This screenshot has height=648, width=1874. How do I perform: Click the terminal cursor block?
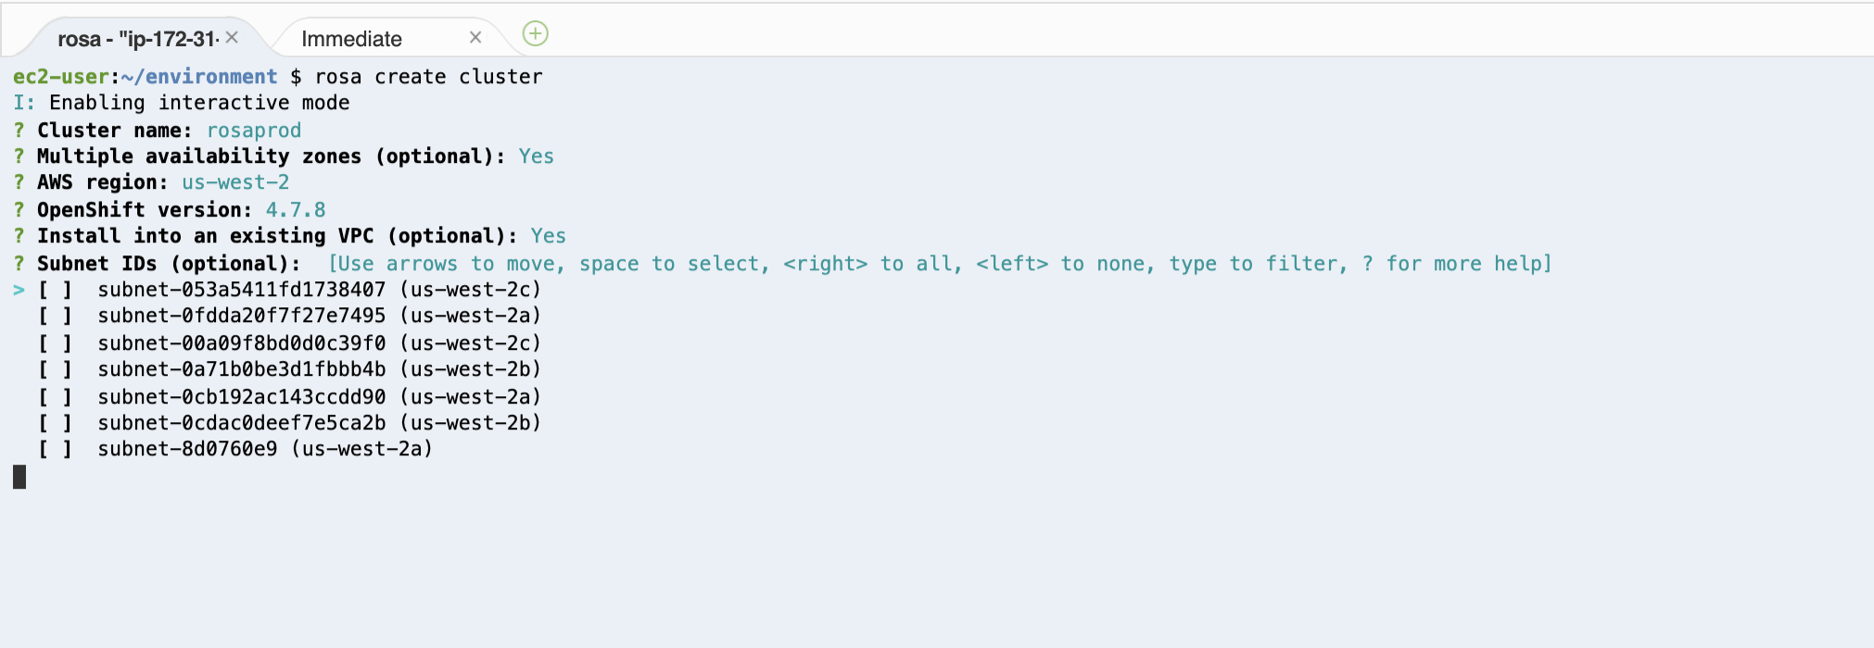coord(19,477)
